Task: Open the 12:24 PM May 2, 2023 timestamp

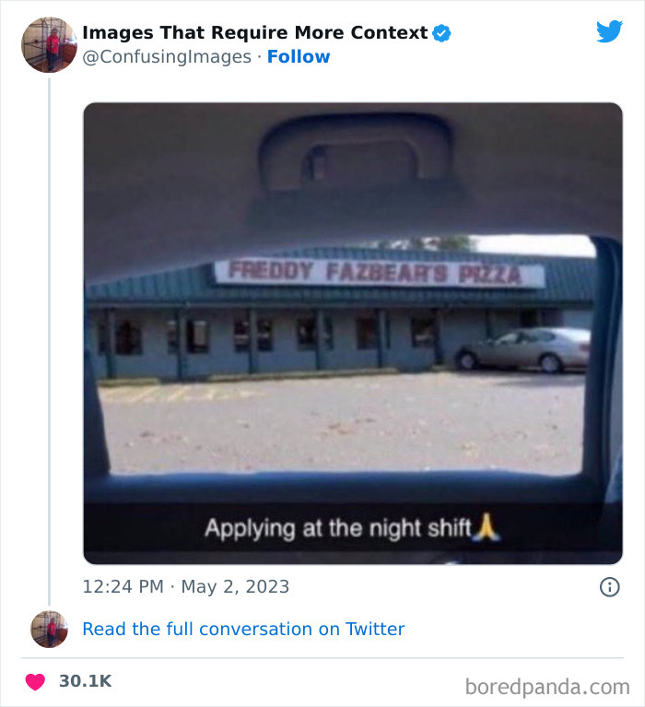Action: (186, 587)
